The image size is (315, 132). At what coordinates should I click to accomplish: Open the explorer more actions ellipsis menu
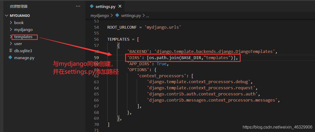coord(78,6)
